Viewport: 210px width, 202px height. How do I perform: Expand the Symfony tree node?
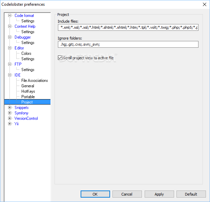point(9,113)
